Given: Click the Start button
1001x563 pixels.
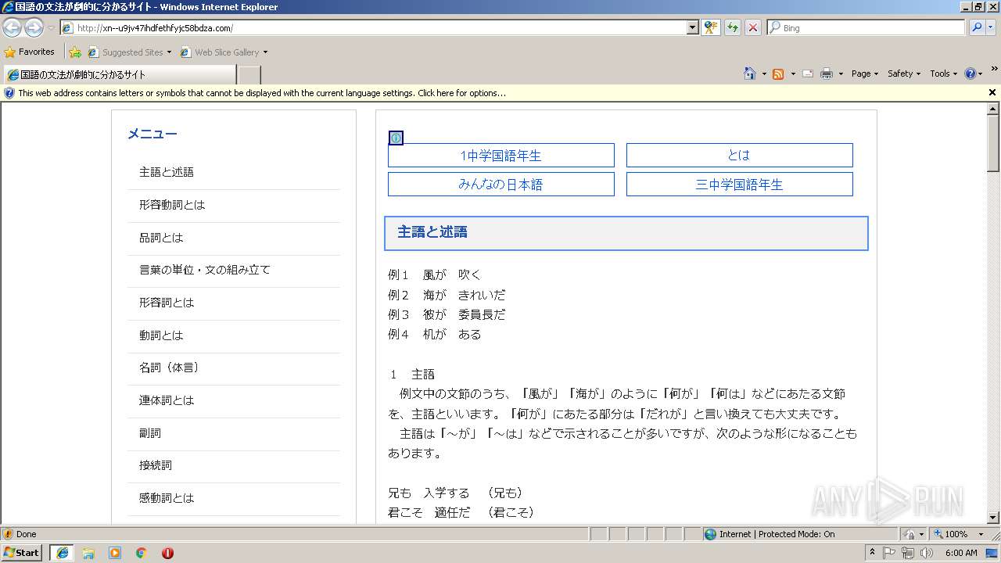Looking at the screenshot, I should point(22,553).
